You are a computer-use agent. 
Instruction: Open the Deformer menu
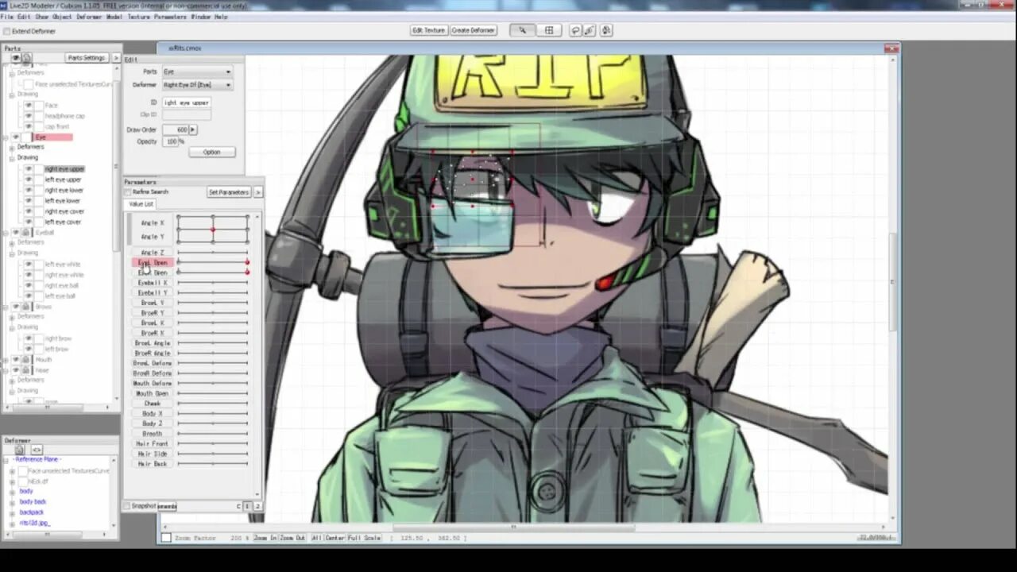(89, 17)
